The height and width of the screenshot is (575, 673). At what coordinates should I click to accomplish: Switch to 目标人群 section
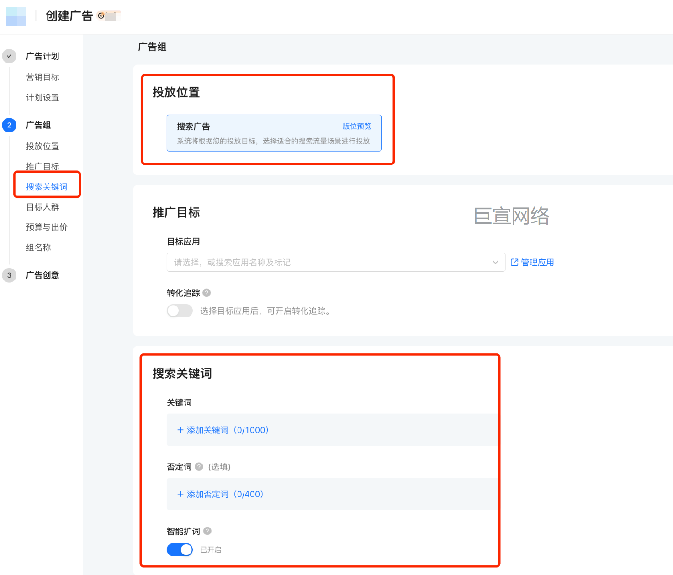(x=42, y=207)
